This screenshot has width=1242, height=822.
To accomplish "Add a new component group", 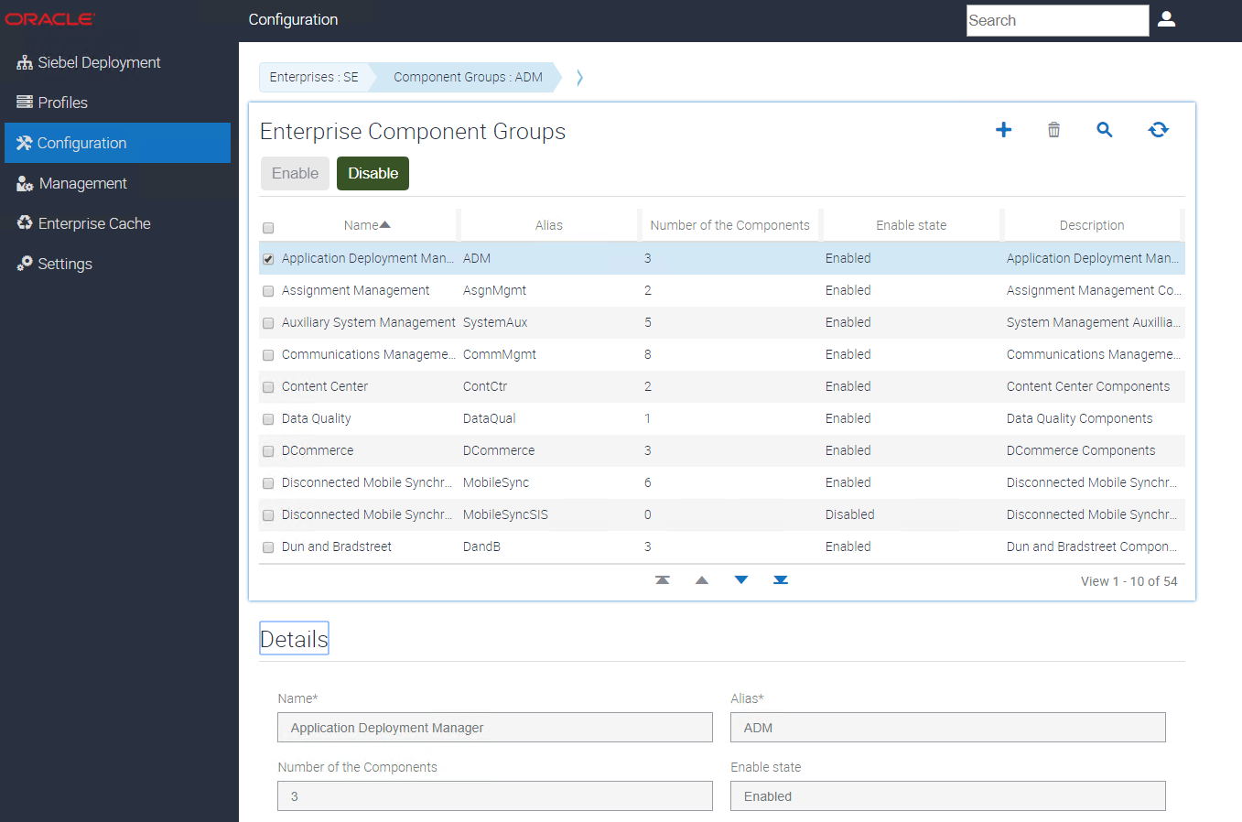I will pos(1003,130).
